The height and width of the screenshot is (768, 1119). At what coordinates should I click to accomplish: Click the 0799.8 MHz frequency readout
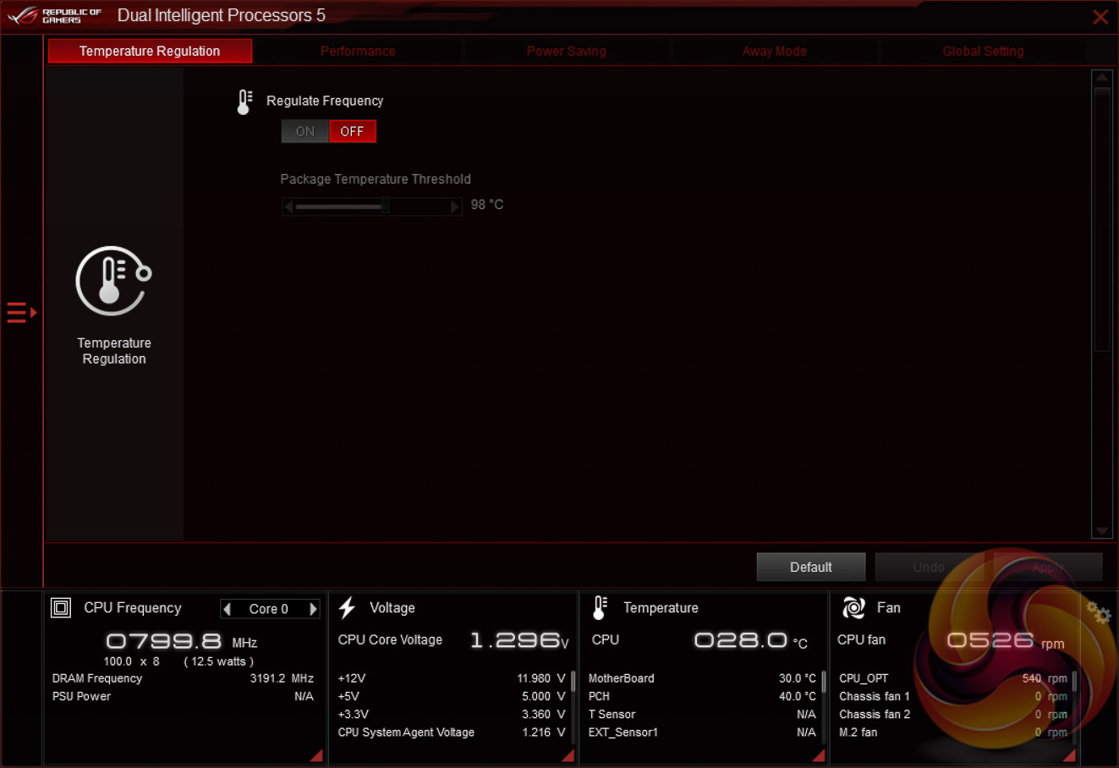[x=181, y=641]
